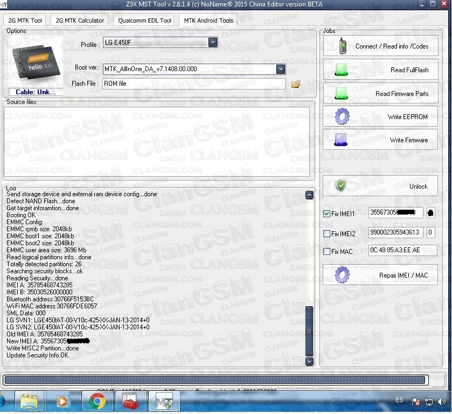Click the Fix IMEI1 number field

click(x=395, y=212)
